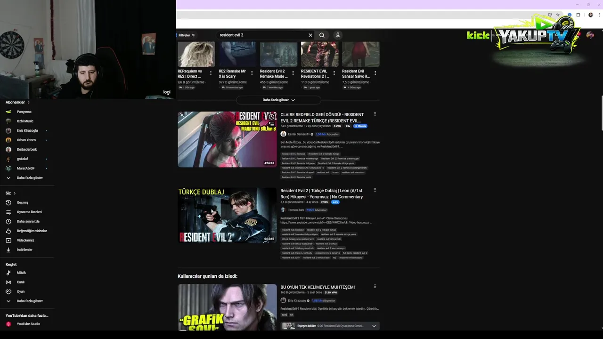Open the RERequiem vs RE2 short thumbnail

pos(196,54)
